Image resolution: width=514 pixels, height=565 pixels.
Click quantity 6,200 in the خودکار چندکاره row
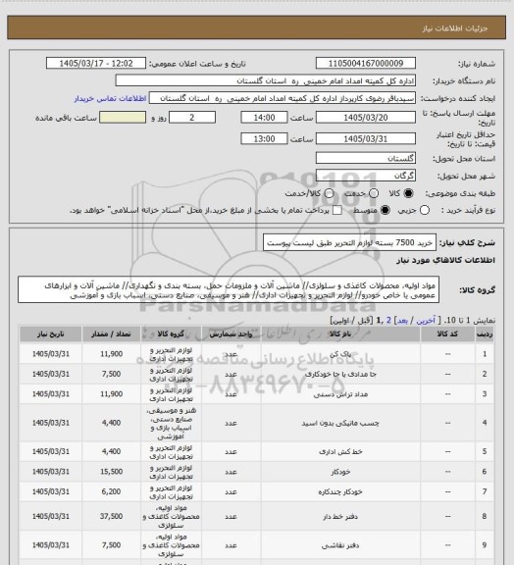(x=112, y=491)
